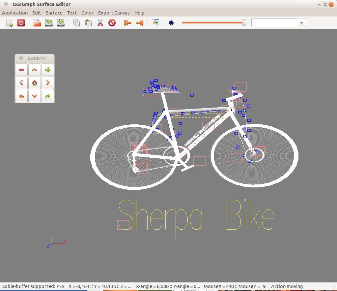Open the Color menu

pyautogui.click(x=87, y=13)
